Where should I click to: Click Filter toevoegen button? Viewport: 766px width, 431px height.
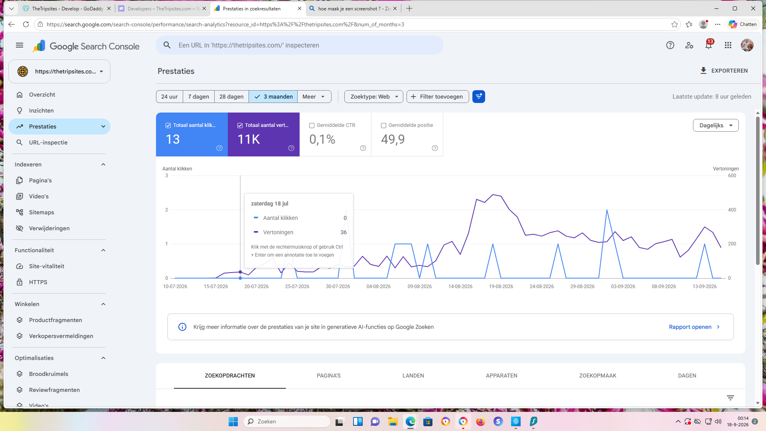(x=438, y=97)
